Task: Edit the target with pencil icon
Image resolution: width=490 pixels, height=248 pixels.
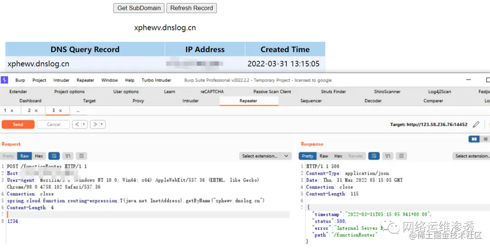Action: click(x=476, y=124)
